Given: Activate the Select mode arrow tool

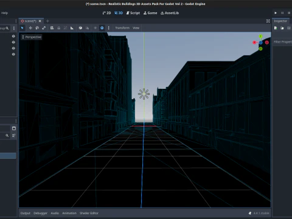Looking at the screenshot, I should click(x=23, y=28).
